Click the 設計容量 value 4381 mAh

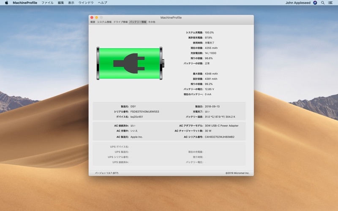click(x=211, y=79)
